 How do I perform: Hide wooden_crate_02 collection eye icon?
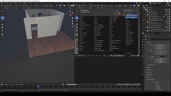[168, 22]
